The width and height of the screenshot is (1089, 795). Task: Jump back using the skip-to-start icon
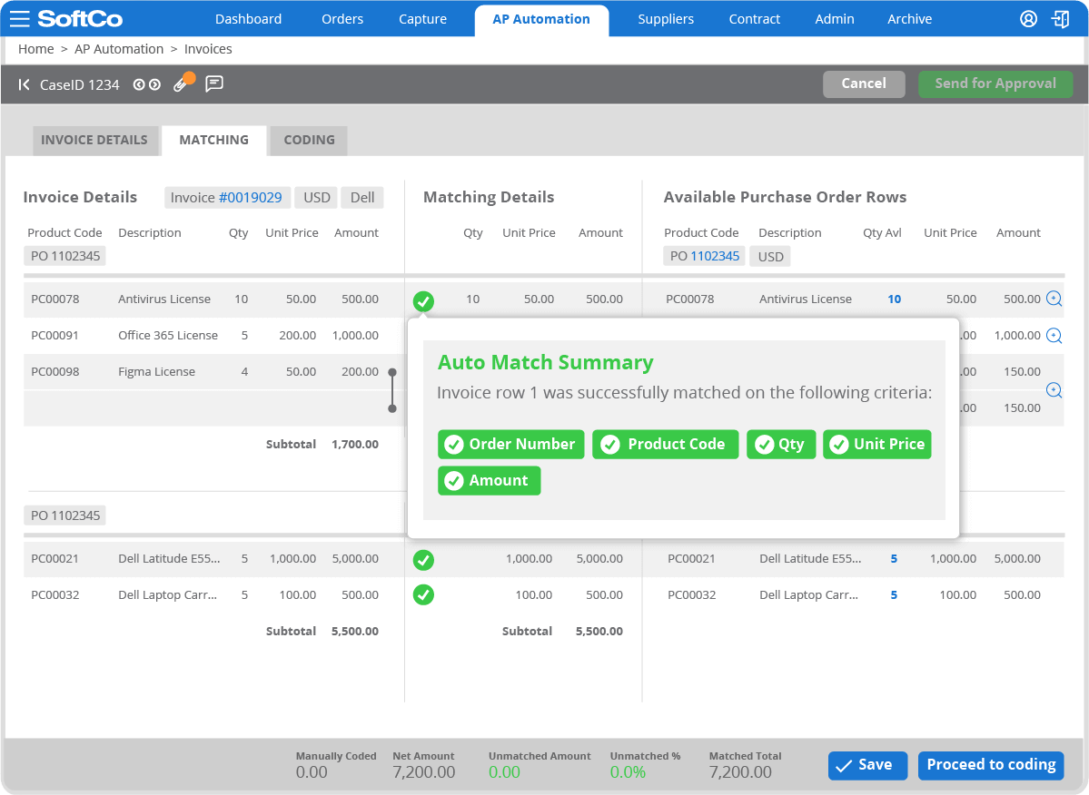point(24,83)
